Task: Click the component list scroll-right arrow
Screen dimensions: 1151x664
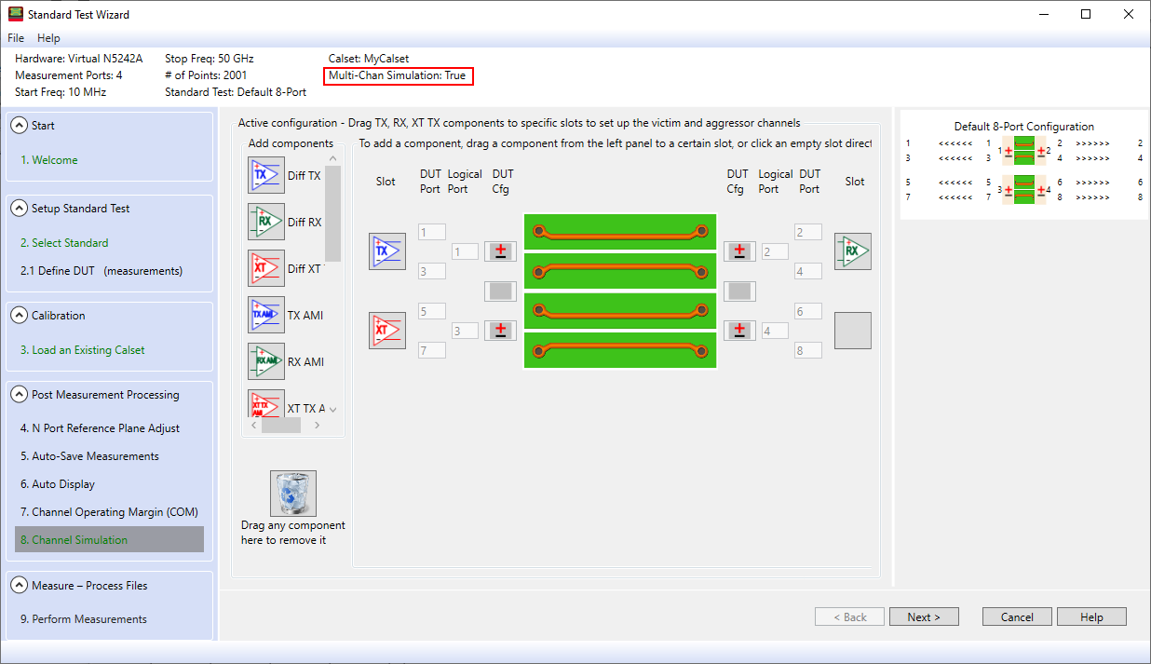Action: coord(317,425)
